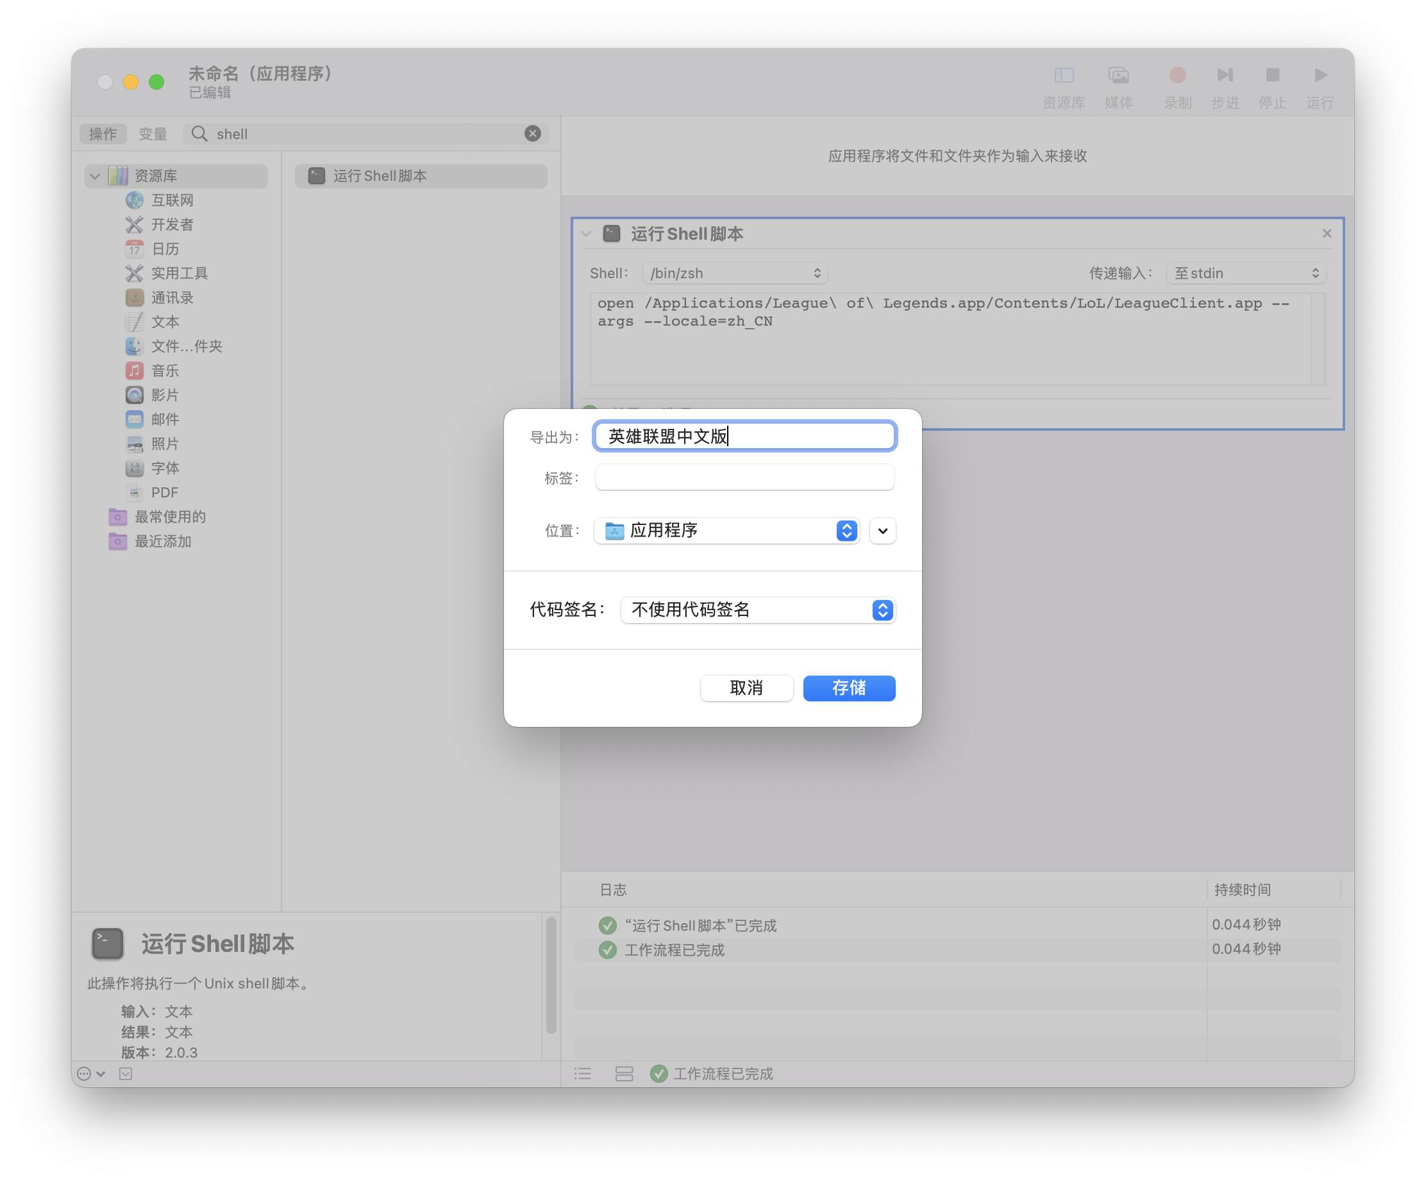Show split log view icon
The height and width of the screenshot is (1182, 1426).
coord(623,1074)
